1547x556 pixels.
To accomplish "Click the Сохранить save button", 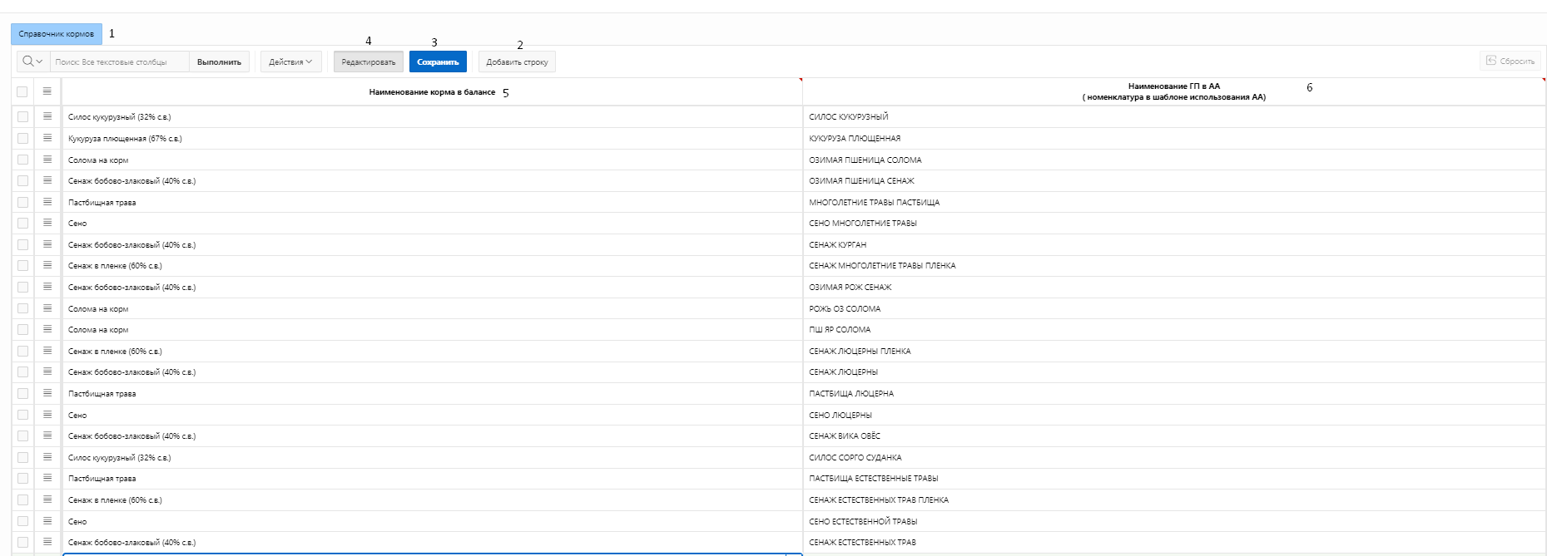I will click(438, 62).
